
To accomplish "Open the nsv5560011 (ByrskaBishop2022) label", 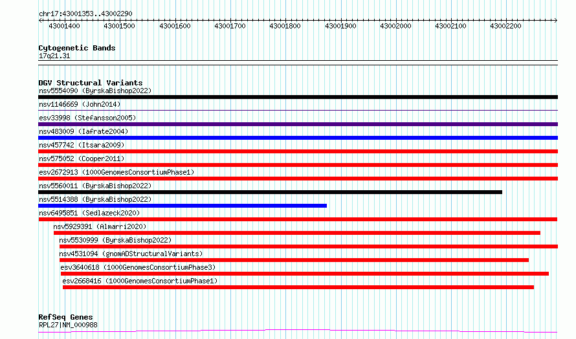I will coord(95,186).
